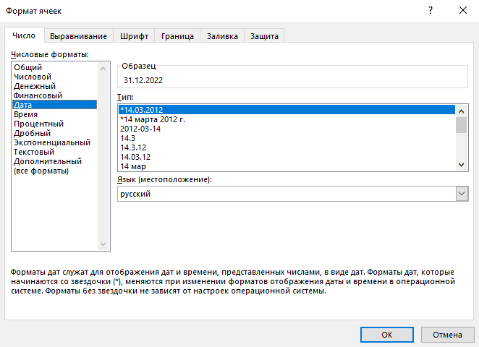This screenshot has width=479, height=347.
Task: Choose date type 2012-03-14
Action: click(x=140, y=129)
